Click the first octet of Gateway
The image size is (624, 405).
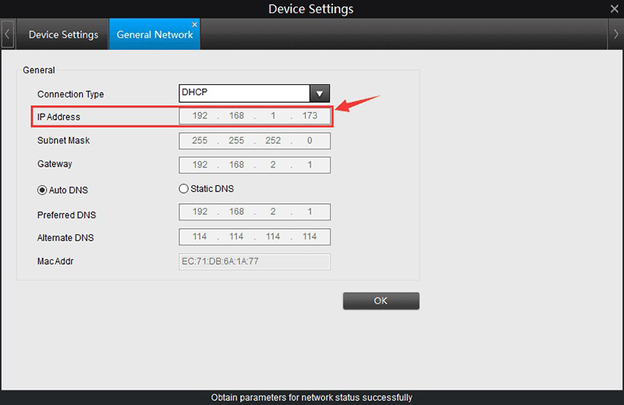tap(200, 165)
